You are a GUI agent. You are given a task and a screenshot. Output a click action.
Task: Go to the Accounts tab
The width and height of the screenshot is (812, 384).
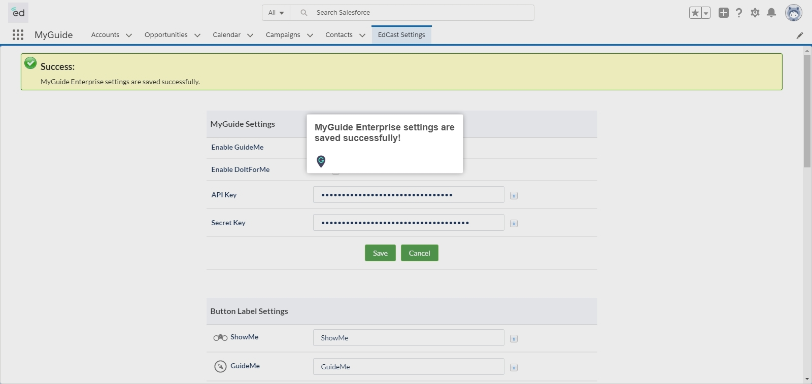click(105, 34)
